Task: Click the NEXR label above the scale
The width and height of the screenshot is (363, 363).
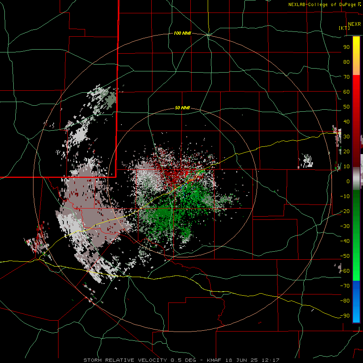Action: point(354,24)
